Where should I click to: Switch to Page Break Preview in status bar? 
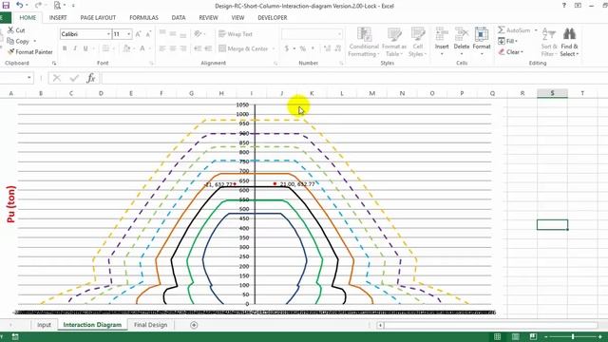[534, 336]
